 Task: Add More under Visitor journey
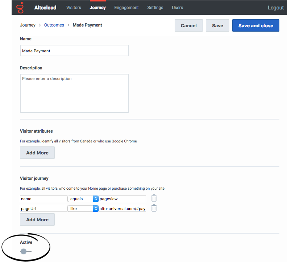37,219
